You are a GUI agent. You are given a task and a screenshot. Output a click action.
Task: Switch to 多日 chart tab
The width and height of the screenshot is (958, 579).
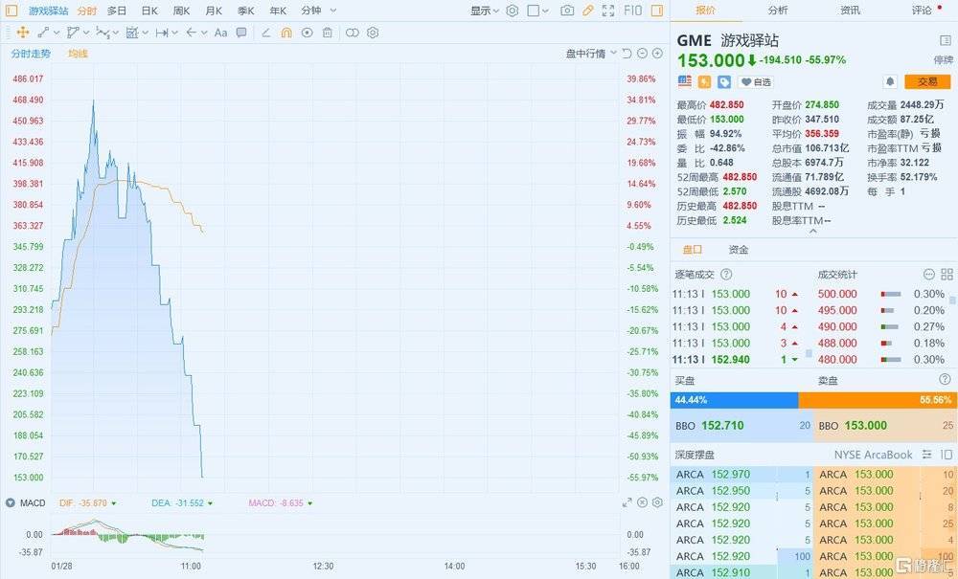[117, 11]
